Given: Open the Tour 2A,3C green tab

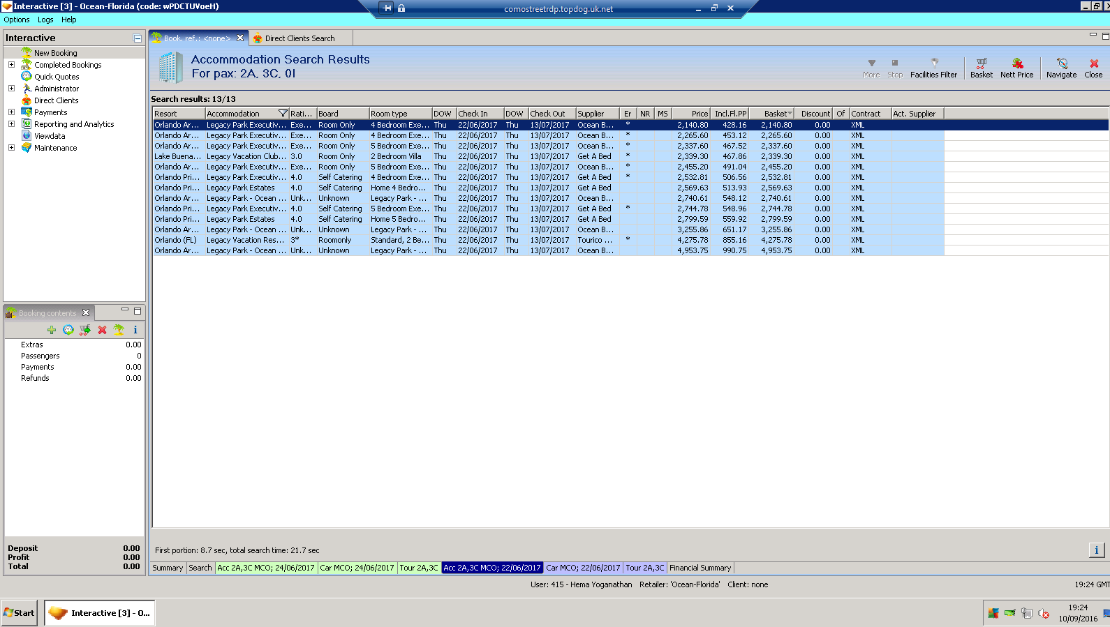Looking at the screenshot, I should (419, 568).
